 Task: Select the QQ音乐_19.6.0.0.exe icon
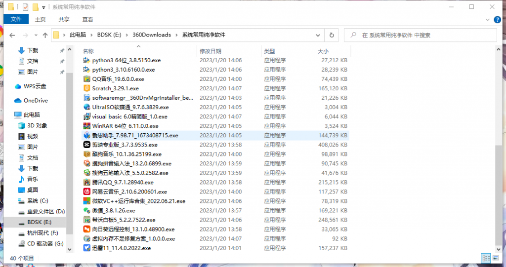(x=86, y=78)
